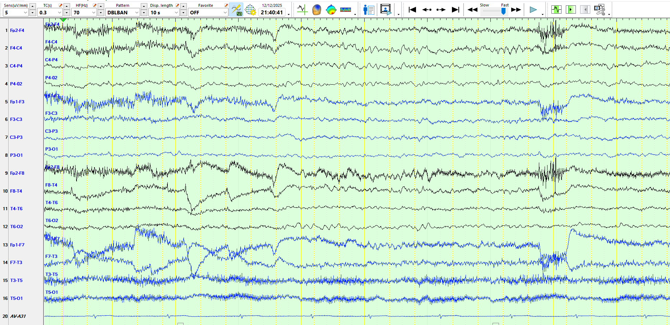Image resolution: width=670 pixels, height=325 pixels.
Task: Select channel 5 Fp1-F3 in the left list
Action: point(17,102)
